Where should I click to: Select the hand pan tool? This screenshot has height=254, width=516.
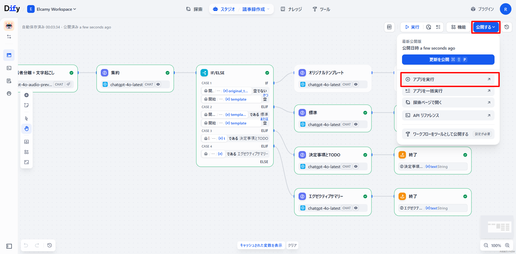point(27,129)
